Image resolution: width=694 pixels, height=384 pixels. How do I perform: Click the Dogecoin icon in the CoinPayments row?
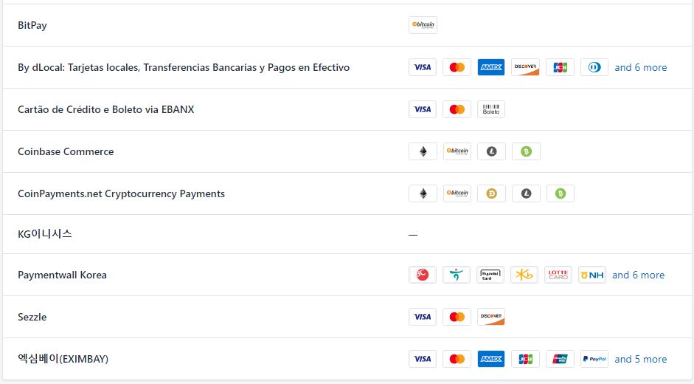point(491,193)
